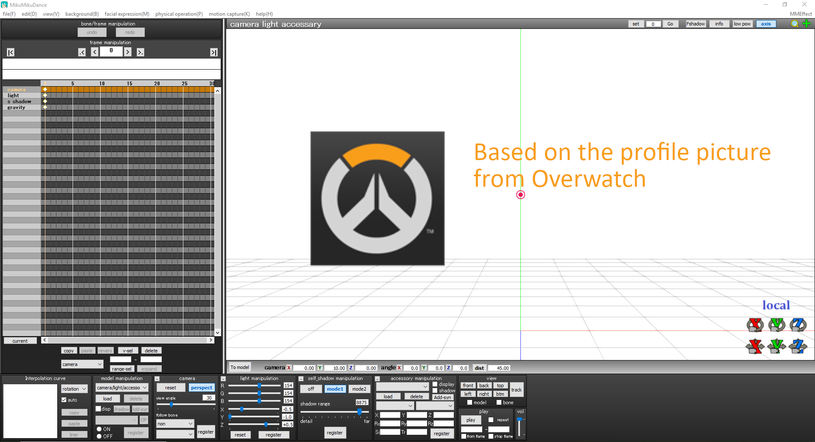Expand the follow bone 'non' dropdown

tap(175, 424)
